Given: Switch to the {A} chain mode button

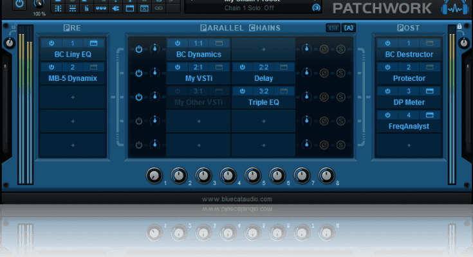Looking at the screenshot, I should coord(348,28).
